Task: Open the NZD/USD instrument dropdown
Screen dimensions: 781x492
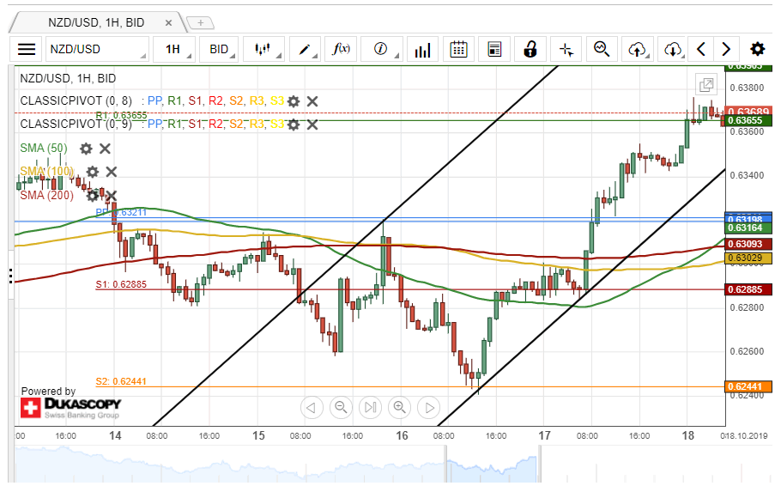Action: point(95,50)
